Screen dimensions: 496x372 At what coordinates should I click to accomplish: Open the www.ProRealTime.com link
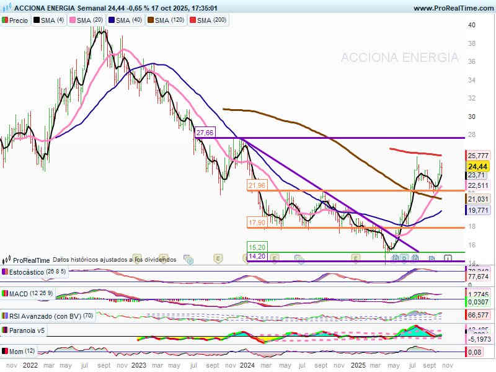(x=453, y=8)
